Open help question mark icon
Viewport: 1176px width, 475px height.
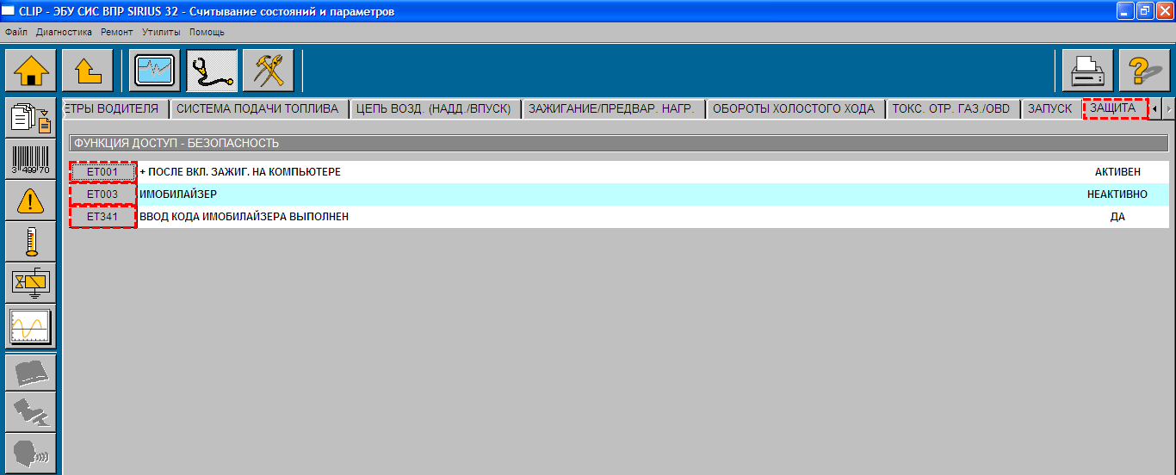tap(1144, 71)
